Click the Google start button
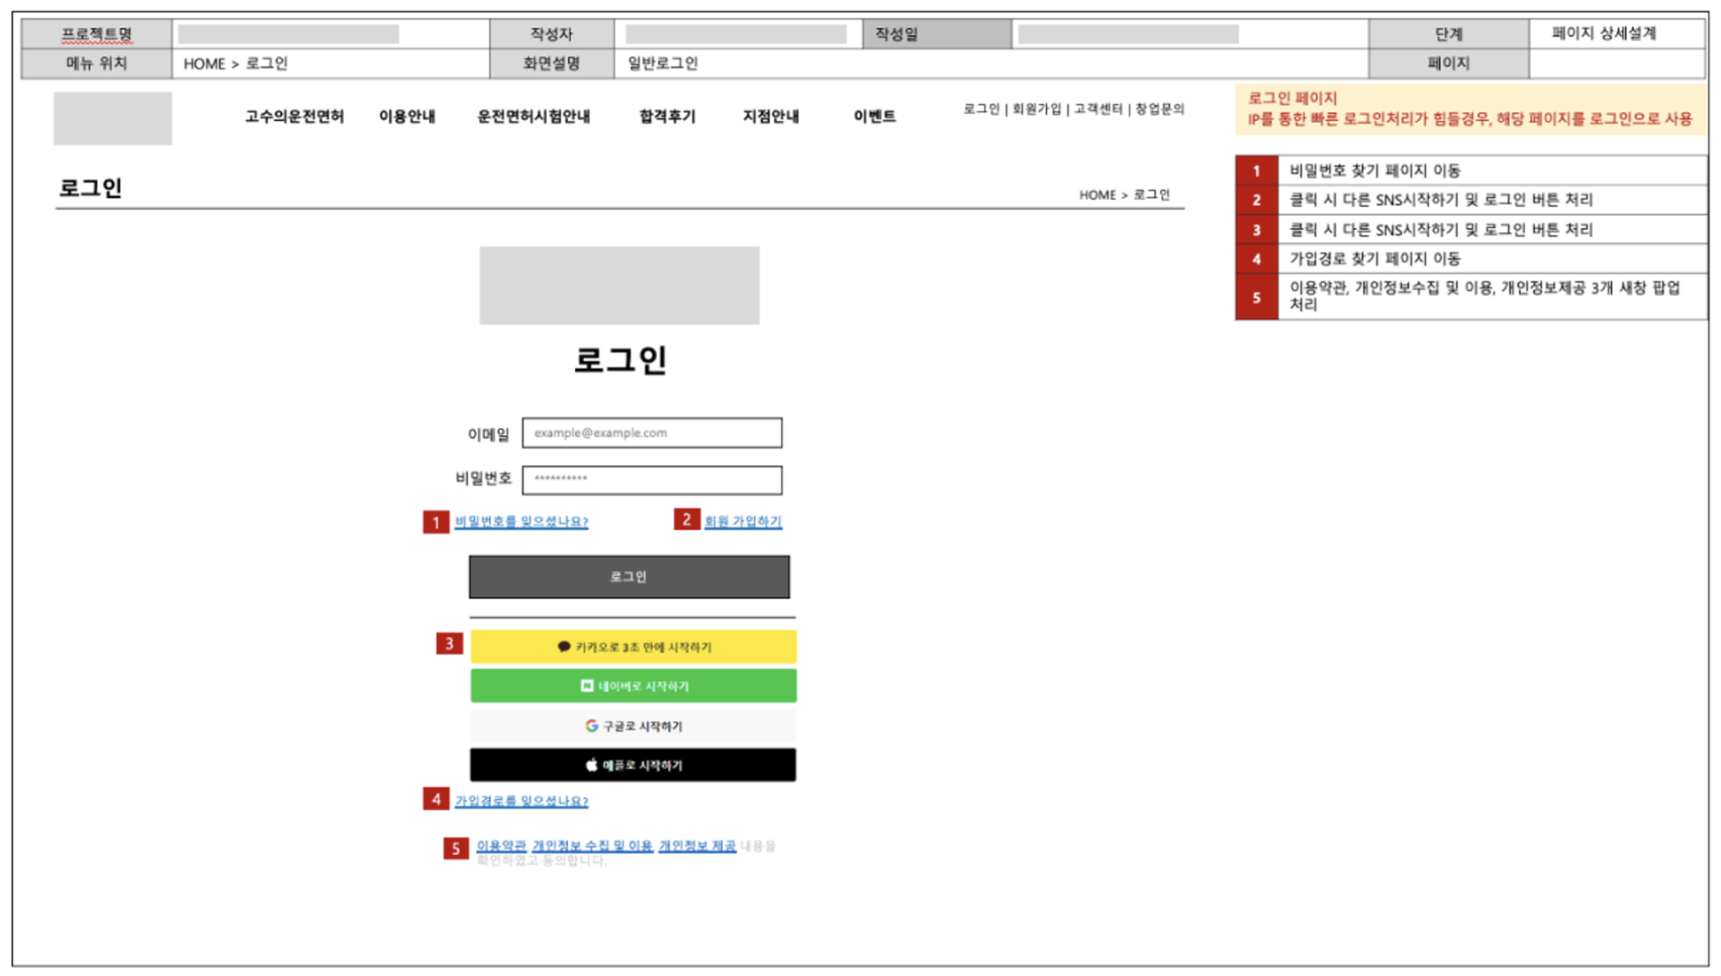 click(x=633, y=726)
